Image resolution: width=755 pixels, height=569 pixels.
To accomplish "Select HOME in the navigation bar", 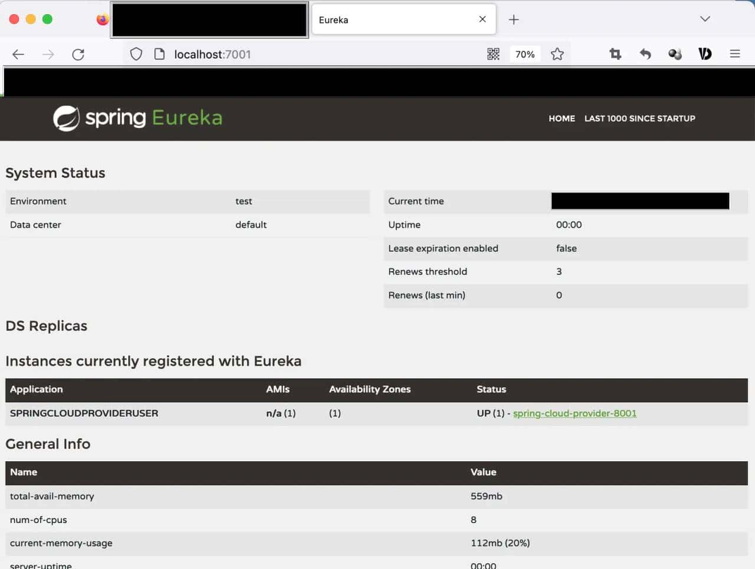I will tap(562, 118).
